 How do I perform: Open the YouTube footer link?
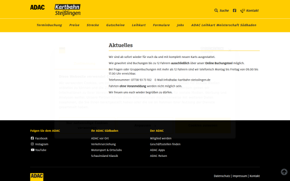(41, 150)
